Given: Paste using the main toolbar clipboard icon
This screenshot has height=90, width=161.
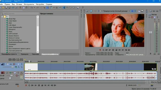Looking at the screenshot, I should [x=27, y=7].
